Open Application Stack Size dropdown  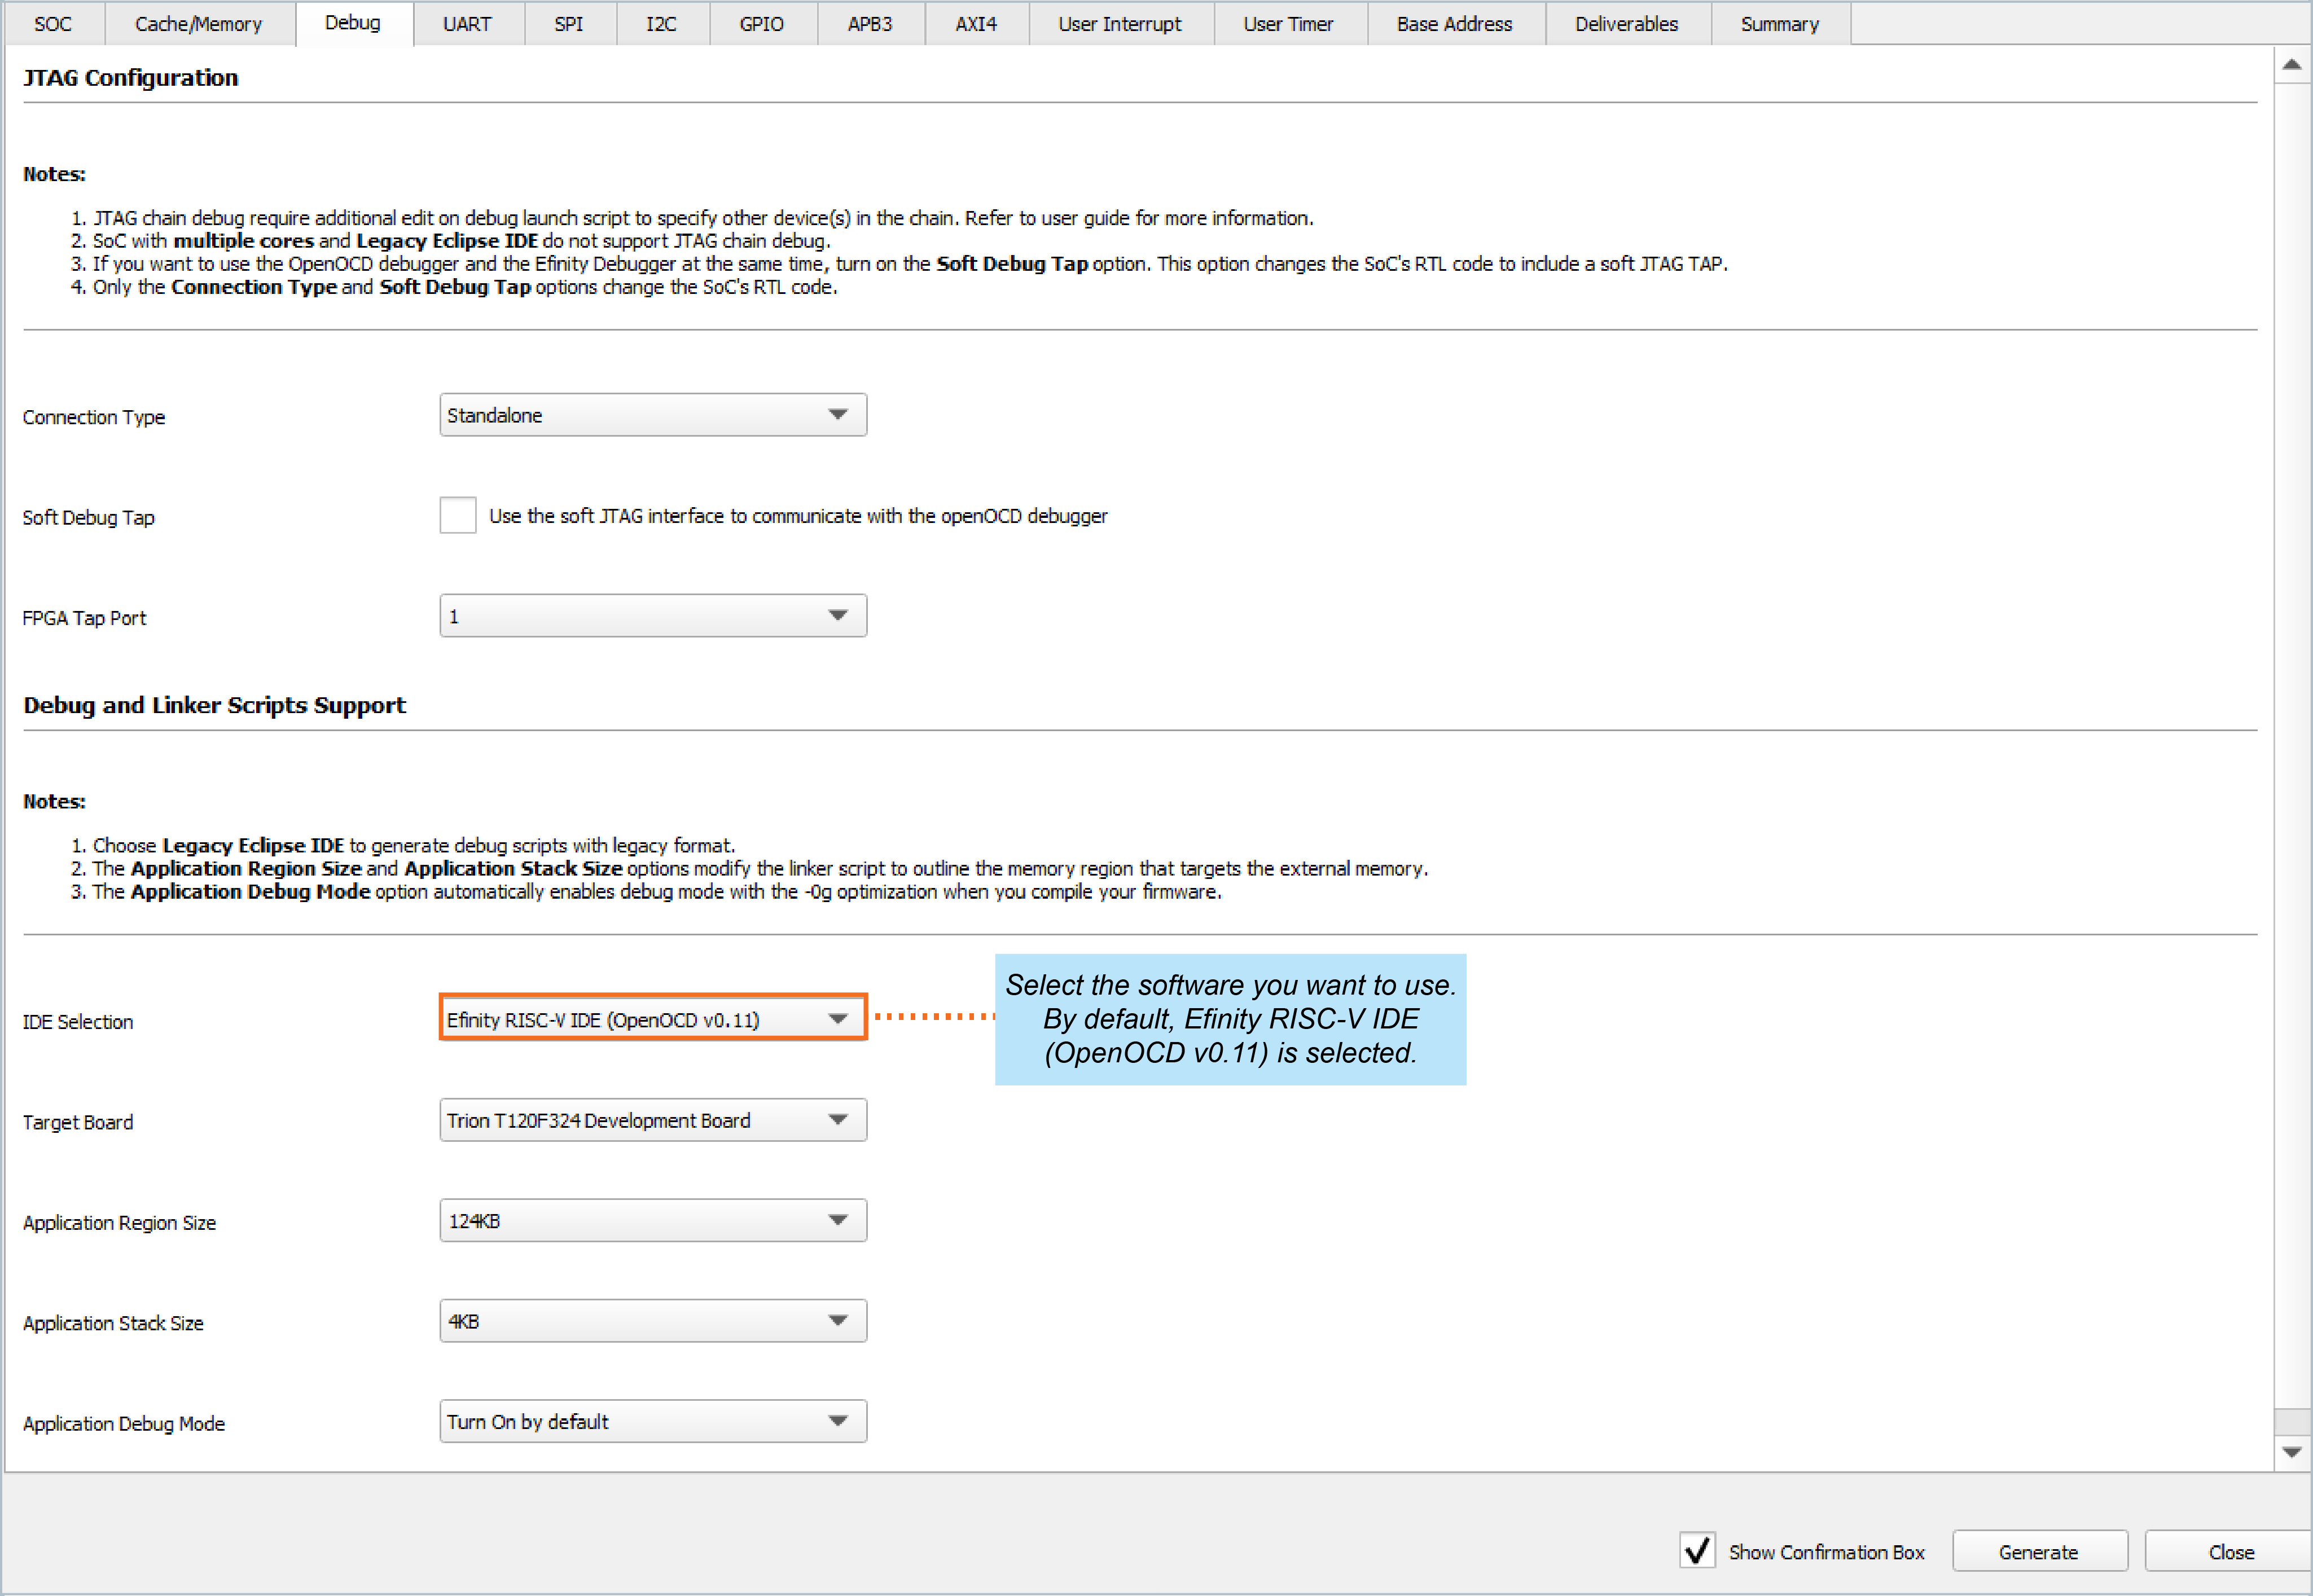pyautogui.click(x=652, y=1321)
